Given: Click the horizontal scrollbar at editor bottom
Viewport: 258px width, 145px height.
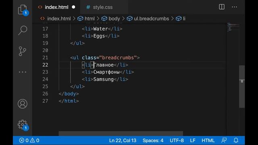Looking at the screenshot, I should coord(121,133).
